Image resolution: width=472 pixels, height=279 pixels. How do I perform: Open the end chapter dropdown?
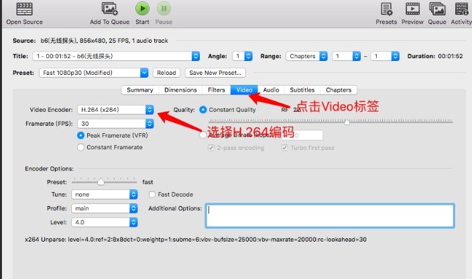tap(385, 56)
